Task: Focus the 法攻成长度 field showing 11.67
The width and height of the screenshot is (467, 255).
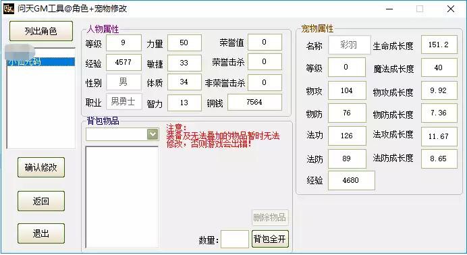Action: (439, 136)
